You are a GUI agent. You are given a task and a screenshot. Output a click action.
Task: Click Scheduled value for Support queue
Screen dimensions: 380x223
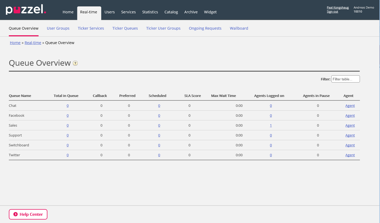point(159,135)
